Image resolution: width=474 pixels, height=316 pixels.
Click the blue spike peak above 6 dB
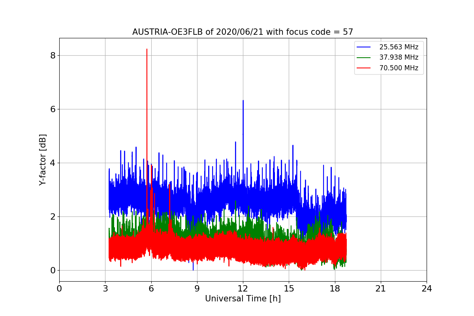coord(243,101)
